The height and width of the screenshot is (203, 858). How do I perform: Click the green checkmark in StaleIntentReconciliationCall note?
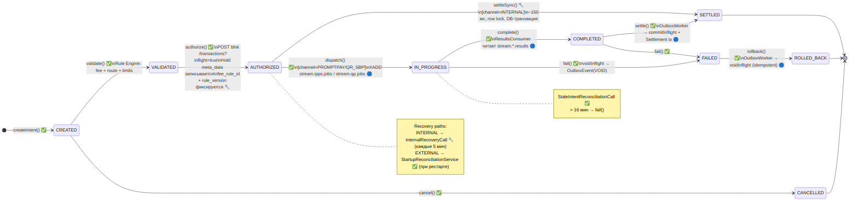(x=587, y=103)
